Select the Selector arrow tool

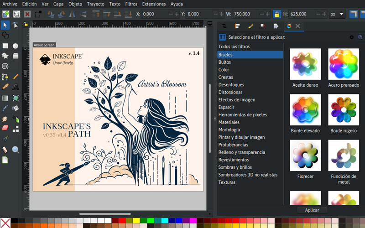click(x=5, y=25)
